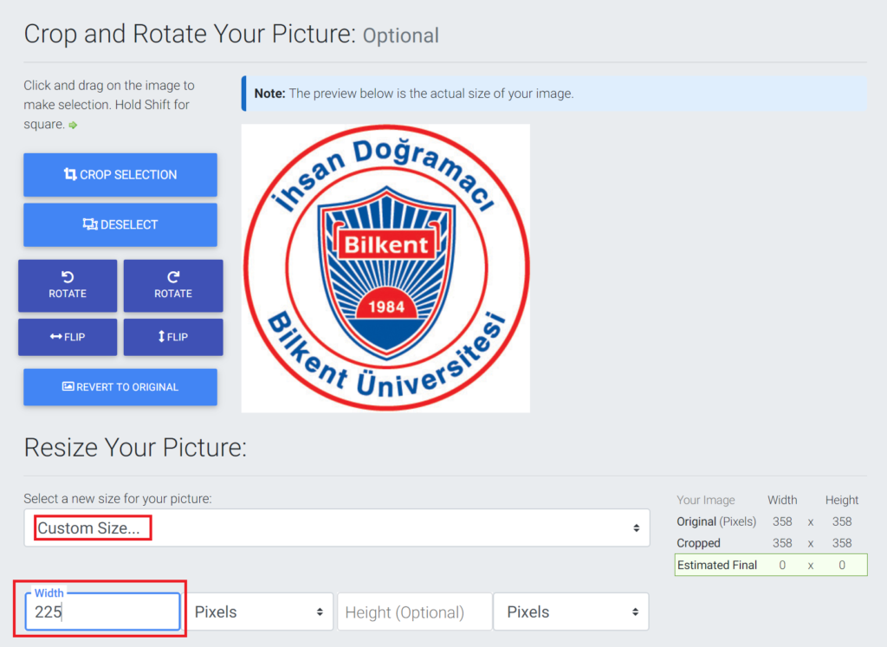
Task: Click the 'Cropped' row label
Action: coord(699,543)
